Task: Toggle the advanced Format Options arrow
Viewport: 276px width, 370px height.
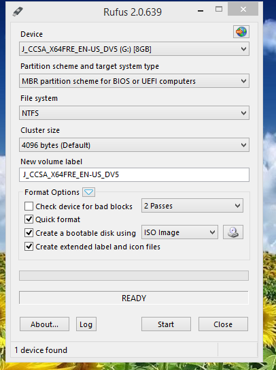Action: (x=89, y=192)
